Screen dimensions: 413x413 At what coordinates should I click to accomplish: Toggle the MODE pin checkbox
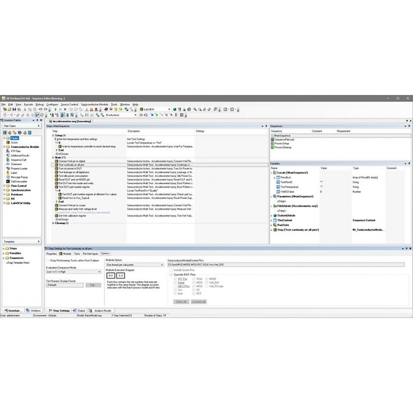[206, 278]
